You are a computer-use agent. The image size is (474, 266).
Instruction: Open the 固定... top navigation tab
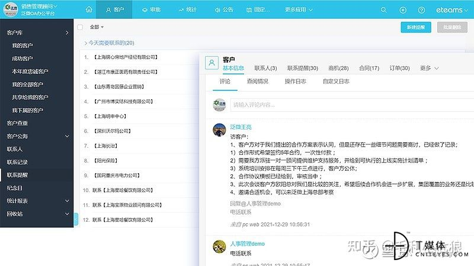[x=258, y=9]
